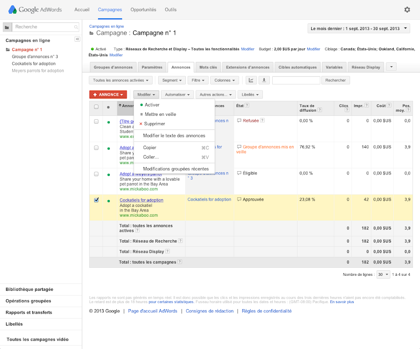The width and height of the screenshot is (420, 349).
Task: Expand the Autres actions dropdown
Action: tap(215, 95)
